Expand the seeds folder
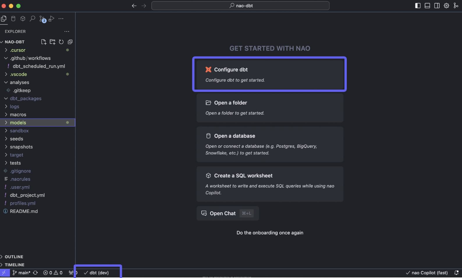The image size is (462, 278). pyautogui.click(x=38, y=139)
